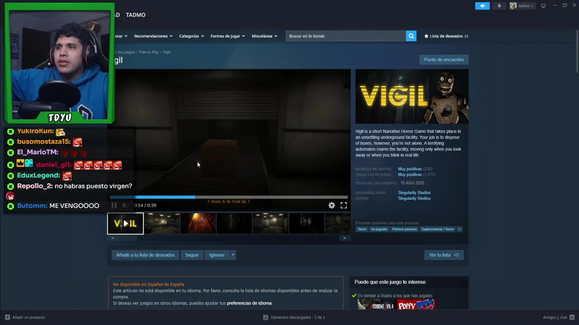
Task: Click the 'El_MarioTM' chat username
Action: point(38,153)
